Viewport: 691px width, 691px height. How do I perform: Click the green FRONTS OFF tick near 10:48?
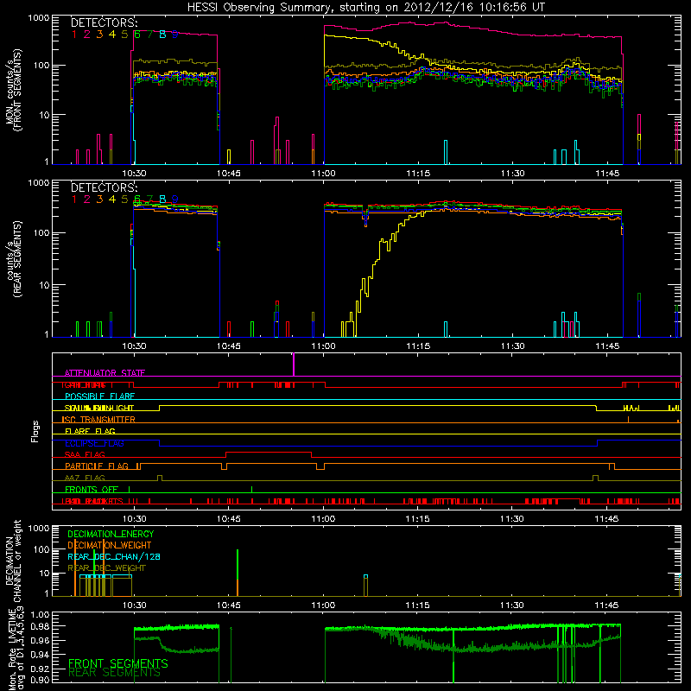click(251, 489)
